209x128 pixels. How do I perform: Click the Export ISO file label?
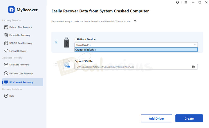point(83,61)
